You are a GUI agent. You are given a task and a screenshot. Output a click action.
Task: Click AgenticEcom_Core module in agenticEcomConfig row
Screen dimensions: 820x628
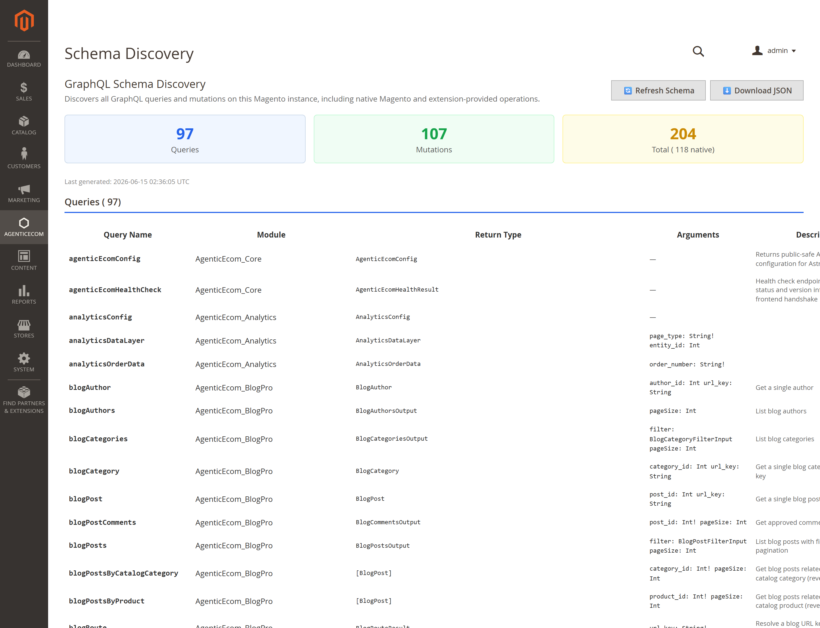pyautogui.click(x=228, y=259)
